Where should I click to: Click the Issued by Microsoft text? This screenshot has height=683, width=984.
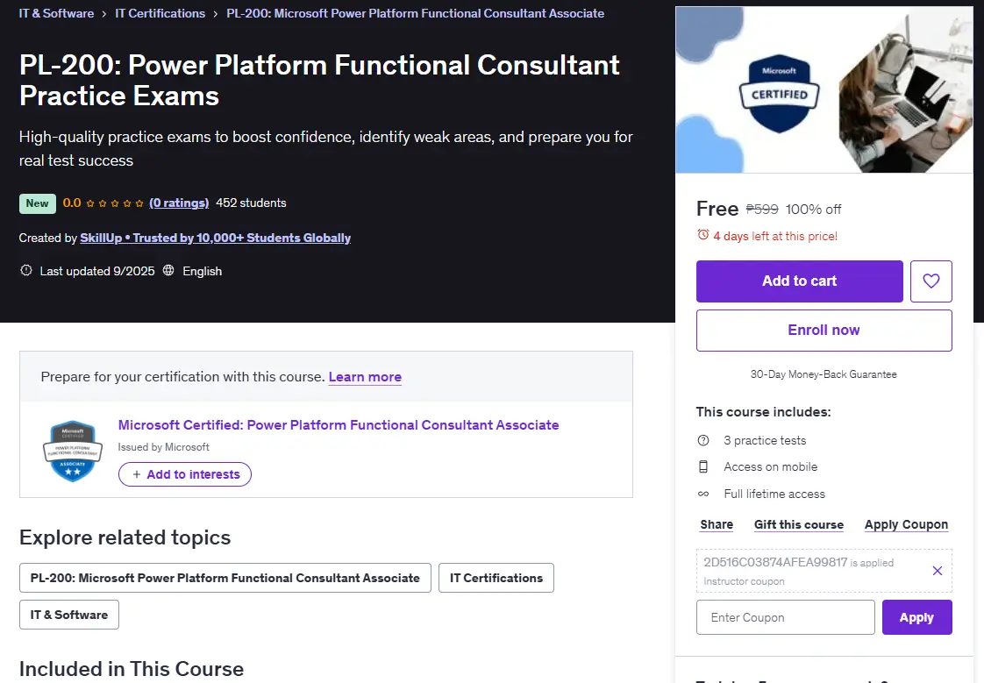pos(164,446)
